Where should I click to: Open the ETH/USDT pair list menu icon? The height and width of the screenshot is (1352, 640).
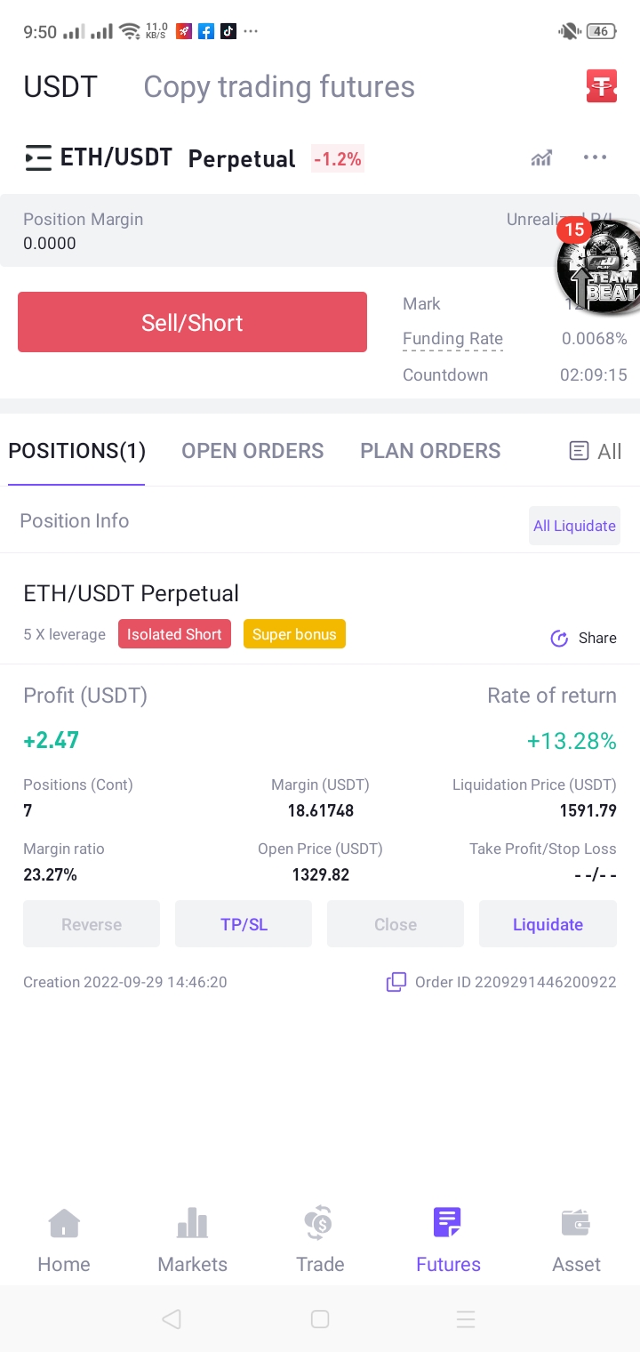point(38,158)
